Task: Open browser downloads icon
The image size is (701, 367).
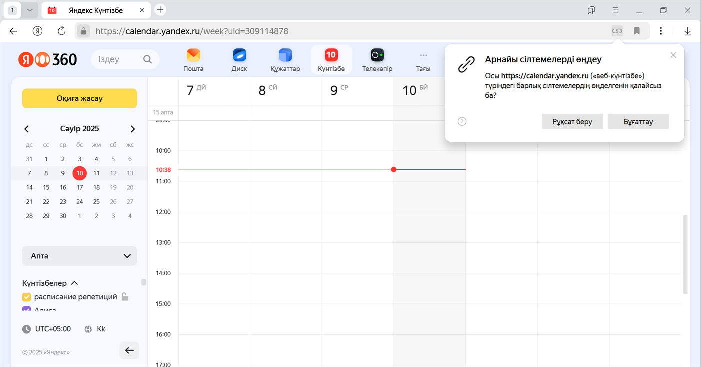Action: [687, 31]
